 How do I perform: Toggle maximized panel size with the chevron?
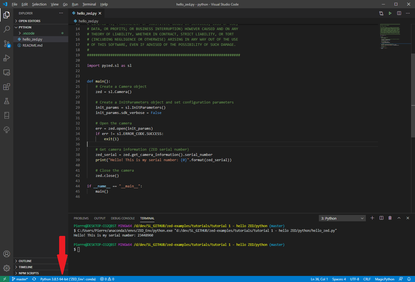click(x=399, y=218)
